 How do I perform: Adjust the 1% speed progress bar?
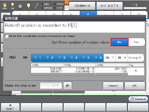click(135, 8)
